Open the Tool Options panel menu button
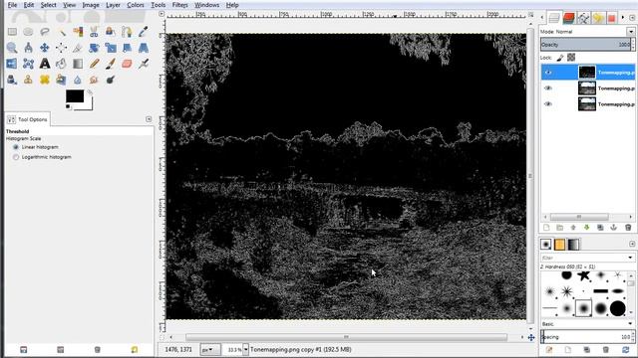 coord(149,119)
